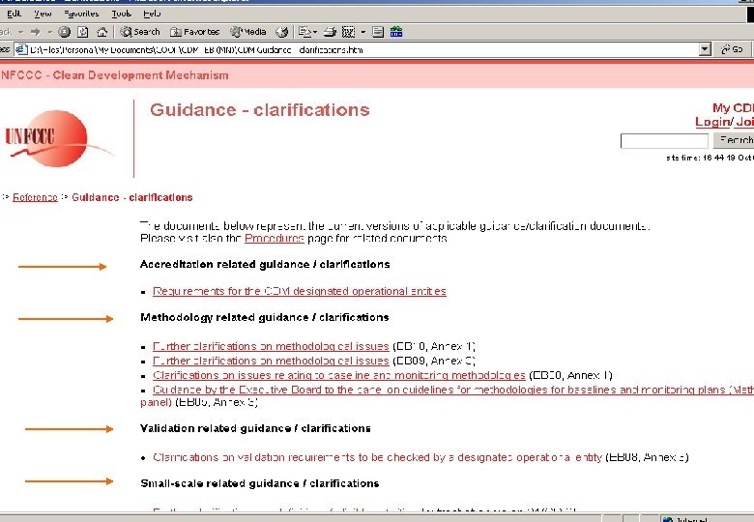Click the Go button
754x522 pixels.
tap(733, 49)
